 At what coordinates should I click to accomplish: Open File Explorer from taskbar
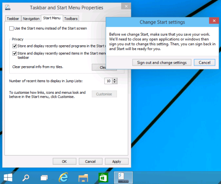tap(83, 178)
